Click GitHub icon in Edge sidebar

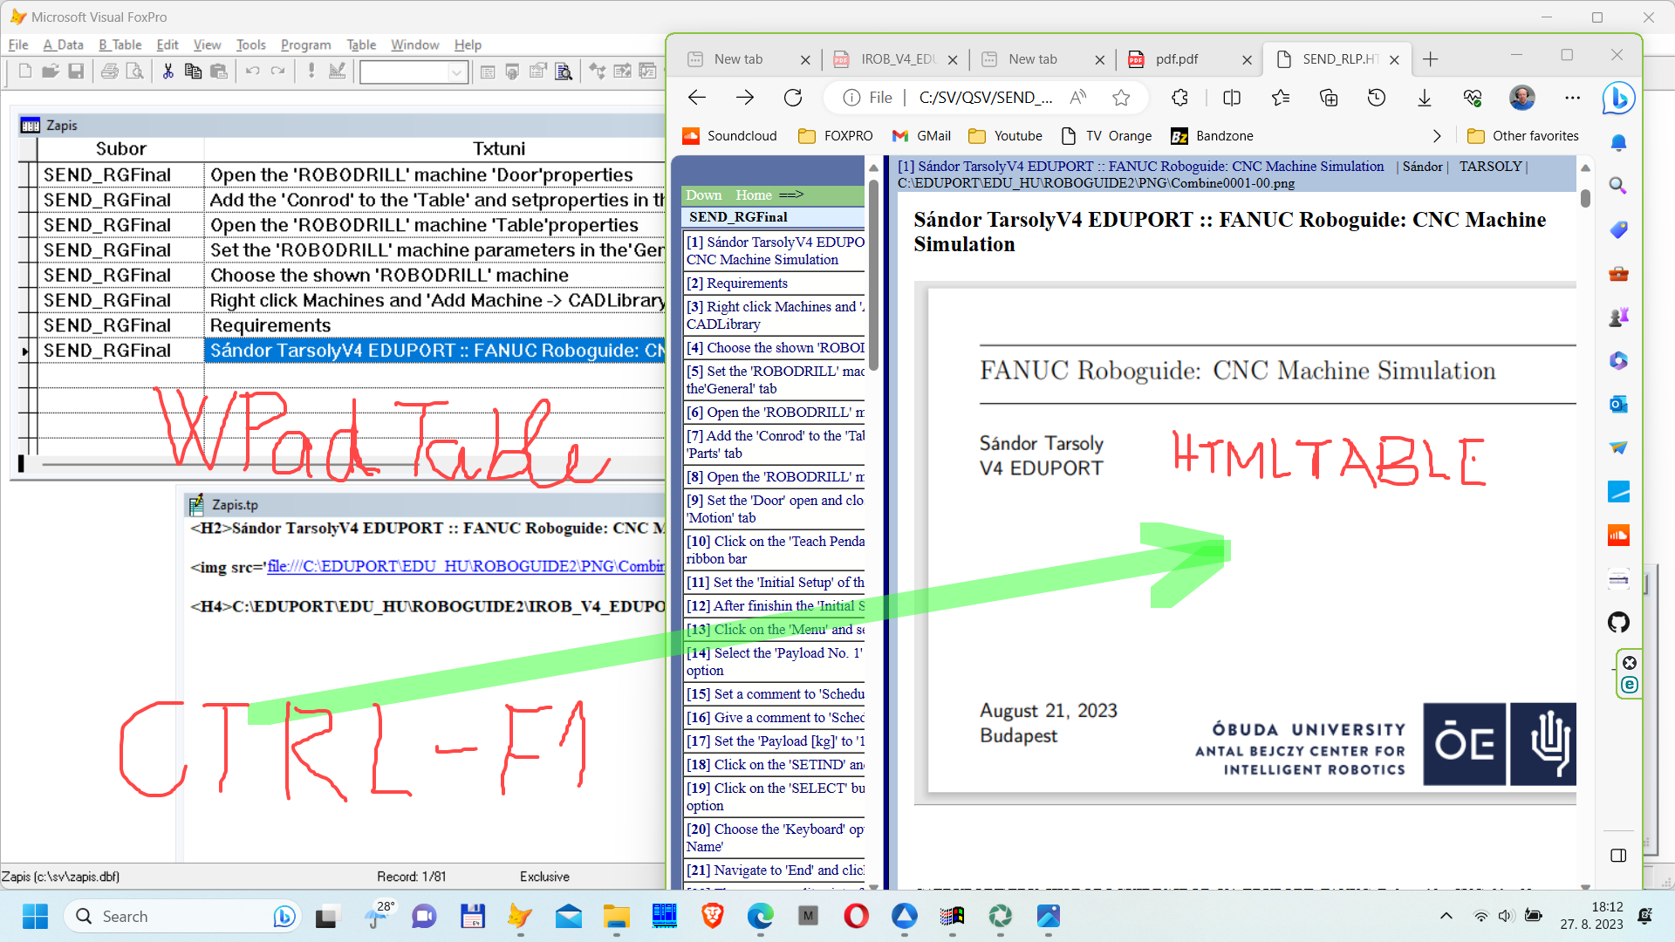pyautogui.click(x=1618, y=623)
